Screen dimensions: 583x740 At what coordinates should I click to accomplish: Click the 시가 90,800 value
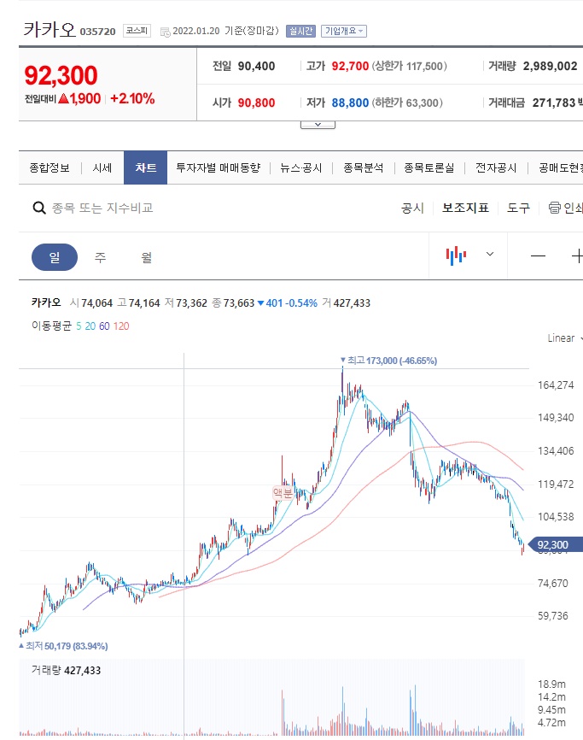(x=256, y=103)
